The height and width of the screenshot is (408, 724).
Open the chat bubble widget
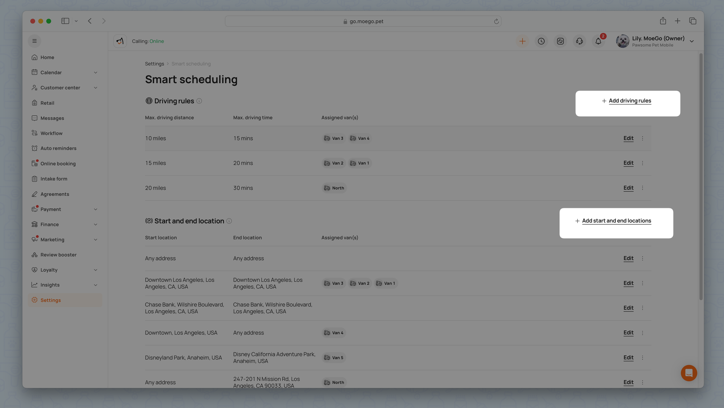689,373
